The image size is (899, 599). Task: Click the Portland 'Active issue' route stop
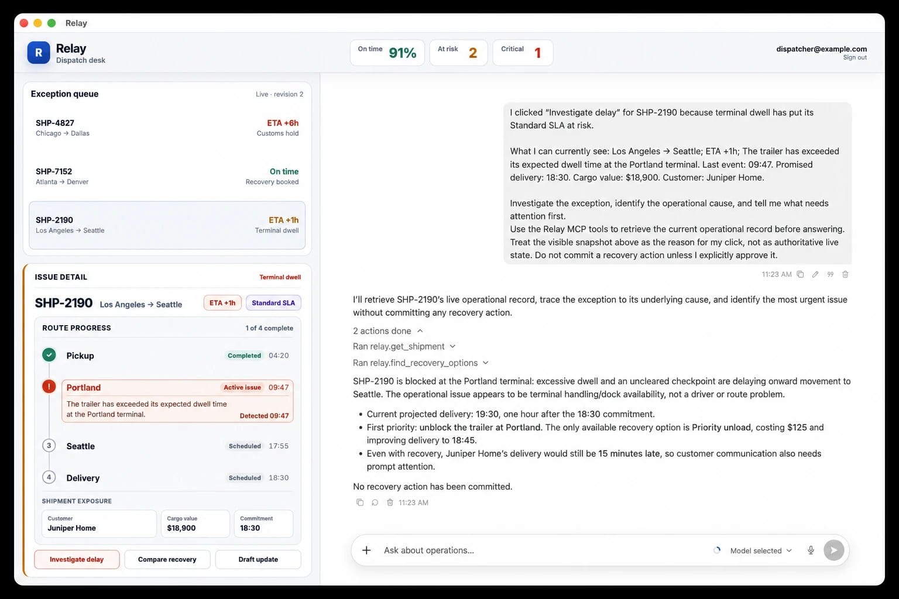point(177,401)
